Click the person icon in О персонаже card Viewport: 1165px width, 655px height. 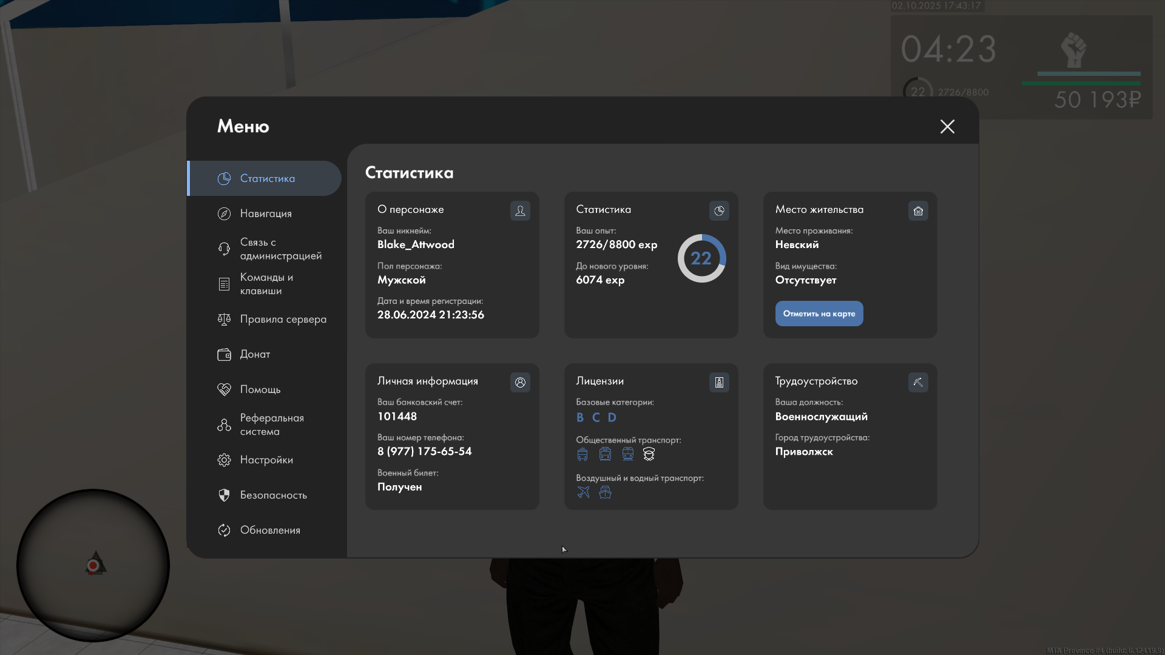click(520, 210)
